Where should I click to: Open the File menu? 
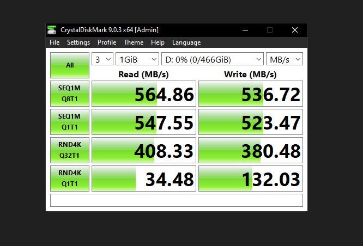pos(55,42)
